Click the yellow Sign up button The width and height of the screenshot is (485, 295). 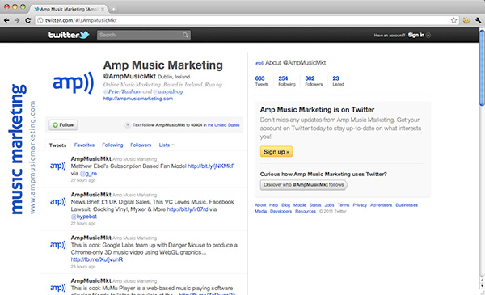(276, 151)
